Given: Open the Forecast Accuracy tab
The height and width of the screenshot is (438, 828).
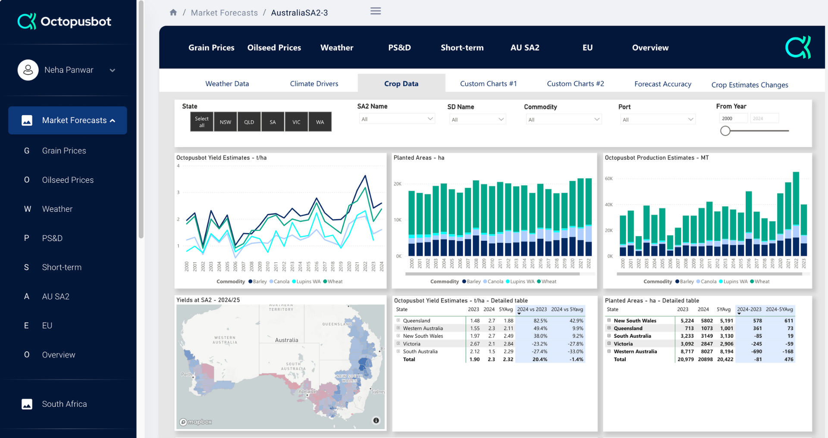Looking at the screenshot, I should point(663,84).
